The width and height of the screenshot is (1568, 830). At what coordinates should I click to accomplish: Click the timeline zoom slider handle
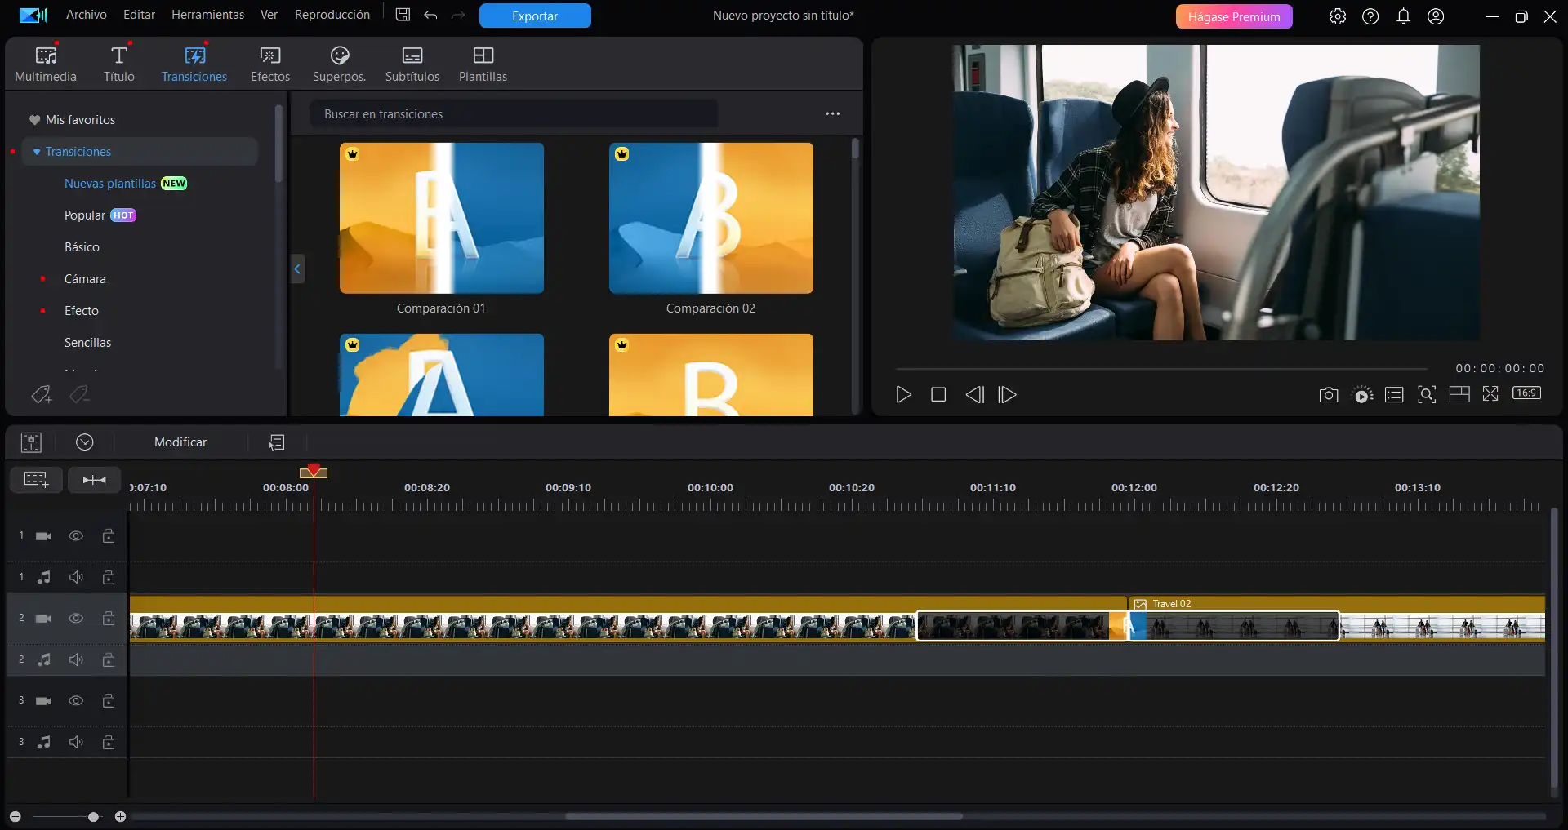[x=94, y=817]
